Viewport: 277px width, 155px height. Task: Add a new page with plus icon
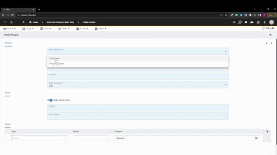[x=267, y=132]
